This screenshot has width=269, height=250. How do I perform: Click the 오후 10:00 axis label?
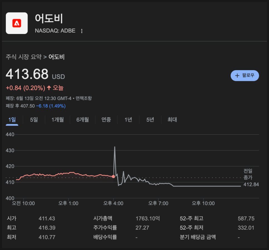click(x=203, y=203)
